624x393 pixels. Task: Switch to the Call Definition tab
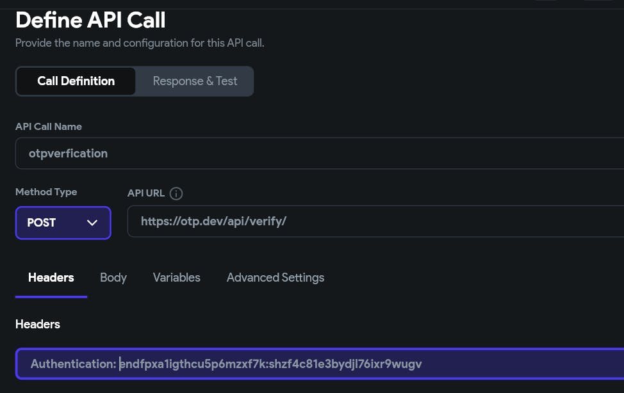(76, 81)
